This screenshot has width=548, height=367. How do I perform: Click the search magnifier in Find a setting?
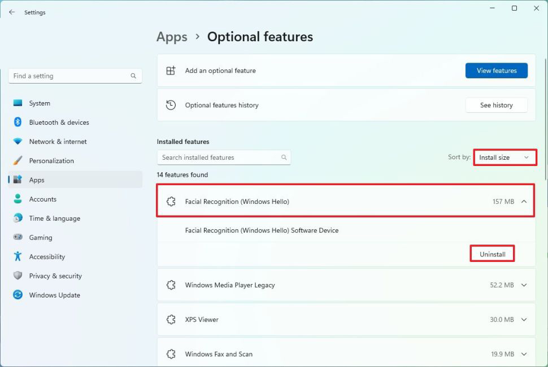[133, 76]
